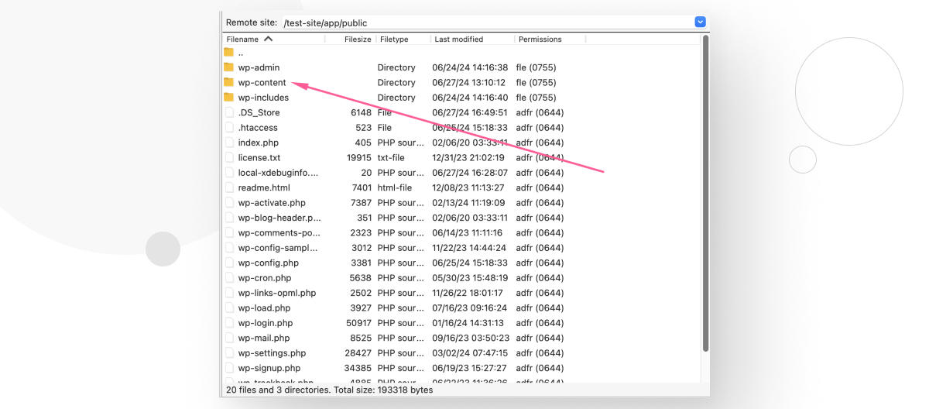Image resolution: width=929 pixels, height=409 pixels.
Task: Click the Permissions column header
Action: [x=540, y=39]
